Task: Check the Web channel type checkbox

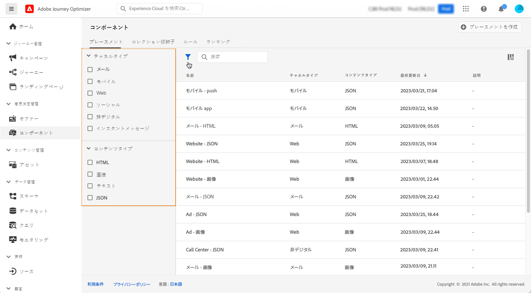Action: click(90, 93)
